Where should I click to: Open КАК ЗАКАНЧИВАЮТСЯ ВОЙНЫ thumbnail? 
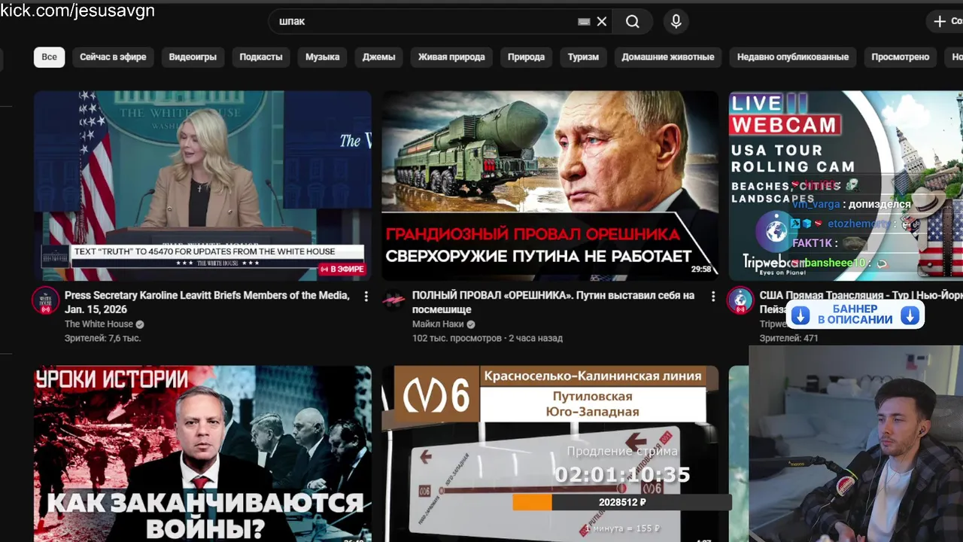tap(202, 454)
